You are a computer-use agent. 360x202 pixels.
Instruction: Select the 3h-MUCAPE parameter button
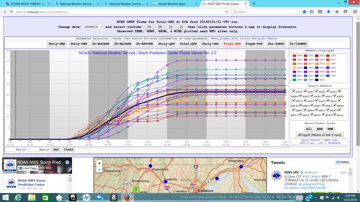tap(100, 44)
